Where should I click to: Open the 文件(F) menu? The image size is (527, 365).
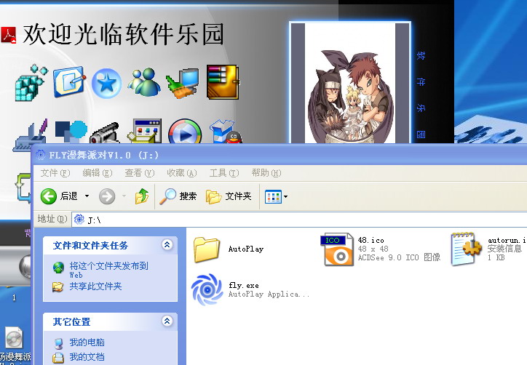[55, 173]
